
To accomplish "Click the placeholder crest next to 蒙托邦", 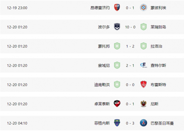I will click(x=117, y=46).
